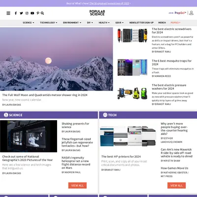197x197 pixels.
Task: Click View All button in Science section
Action: (77, 185)
